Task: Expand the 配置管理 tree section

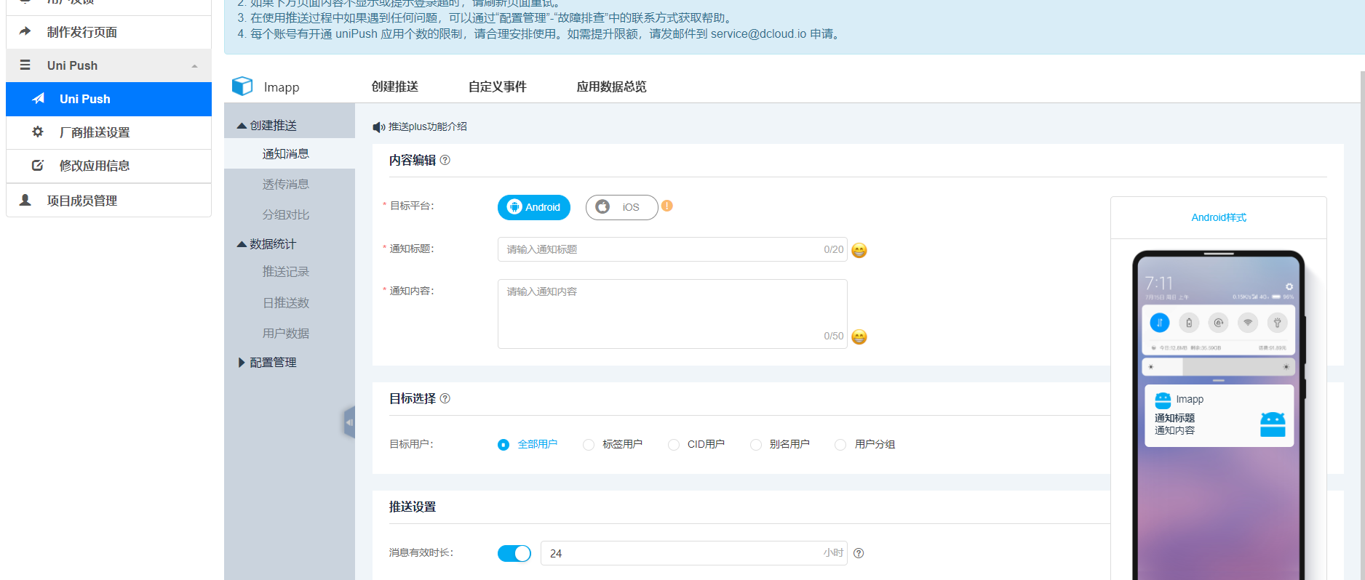Action: pos(242,362)
